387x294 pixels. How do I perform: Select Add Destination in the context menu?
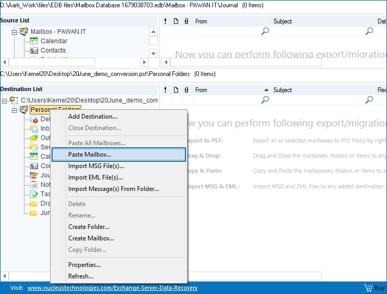click(x=93, y=117)
